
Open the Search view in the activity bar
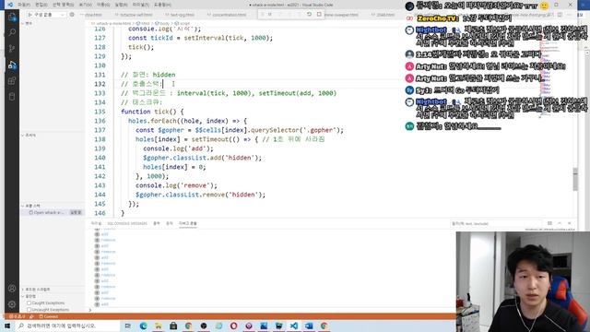point(12,33)
